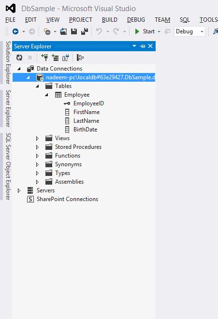
Task: Click Add SharePoint Connection icon
Action: (x=66, y=58)
